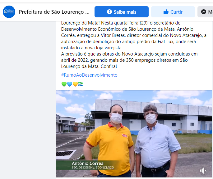Click the 'Confira!' ending paragraph text
Viewport: 213px width, 179px height.
(109, 66)
